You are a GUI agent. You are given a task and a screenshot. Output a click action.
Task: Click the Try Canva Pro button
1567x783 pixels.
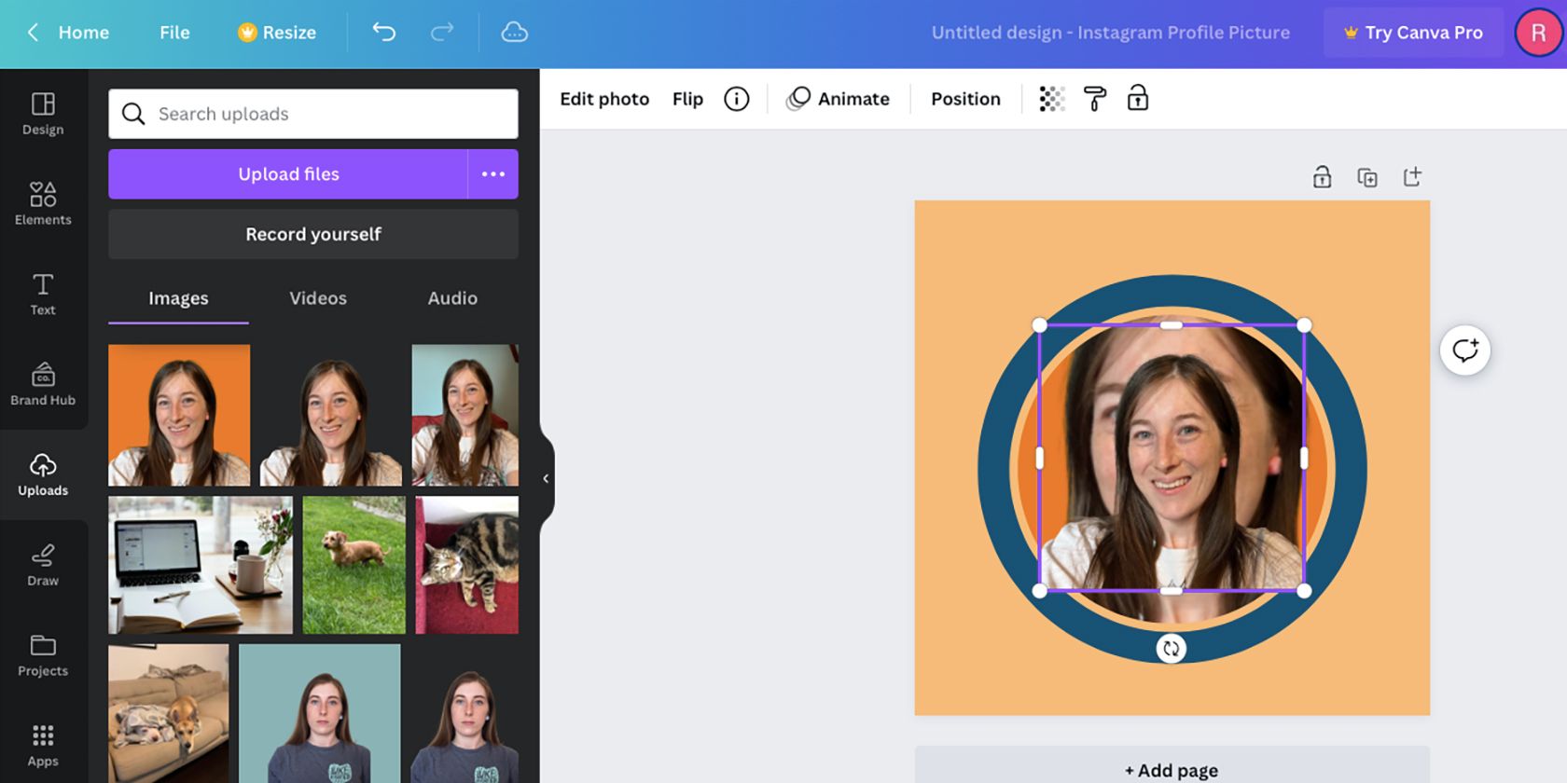(1413, 33)
